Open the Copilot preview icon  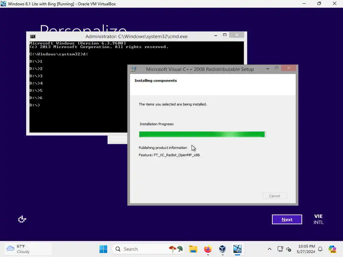[332, 249]
